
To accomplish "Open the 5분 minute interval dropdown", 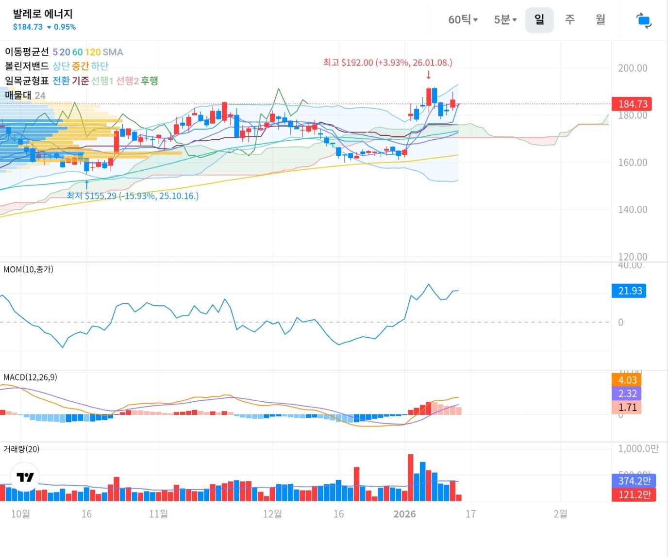I will 505,20.
